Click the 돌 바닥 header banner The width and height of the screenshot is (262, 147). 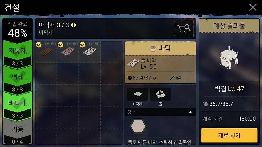point(160,48)
